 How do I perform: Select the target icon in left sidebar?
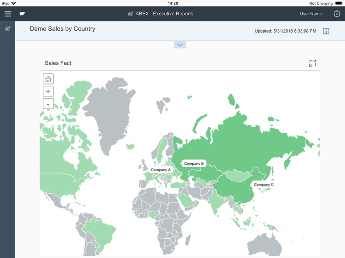click(7, 28)
